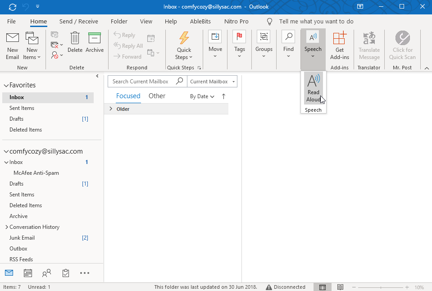The image size is (432, 291).
Task: Toggle Reading view in status bar
Action: [341, 287]
